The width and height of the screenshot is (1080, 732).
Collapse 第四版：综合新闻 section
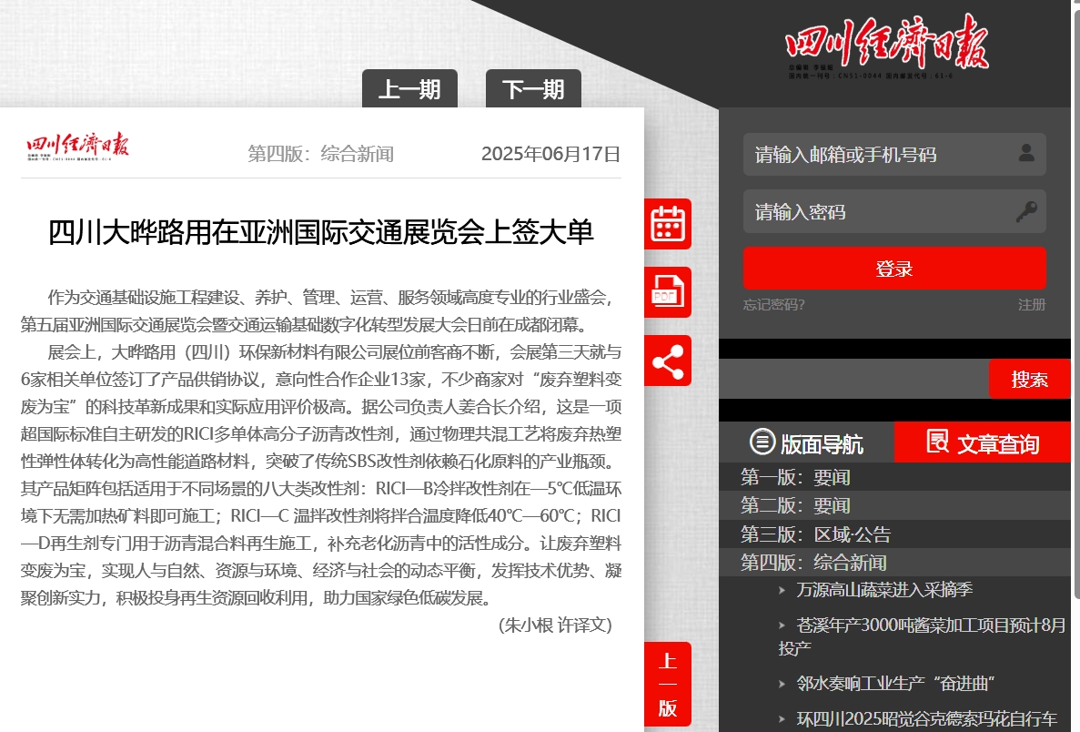click(813, 562)
